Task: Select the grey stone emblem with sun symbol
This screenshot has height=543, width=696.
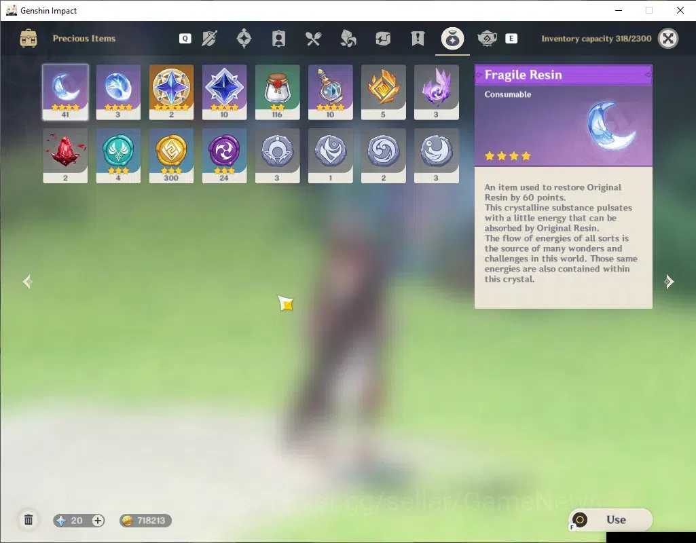Action: pos(278,155)
